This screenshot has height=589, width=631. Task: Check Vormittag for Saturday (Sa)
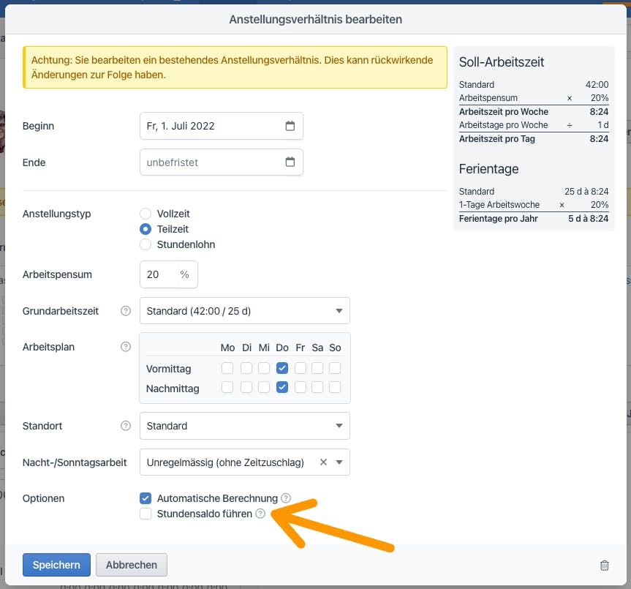[317, 368]
